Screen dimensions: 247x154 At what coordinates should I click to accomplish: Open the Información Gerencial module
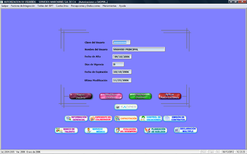point(76,118)
